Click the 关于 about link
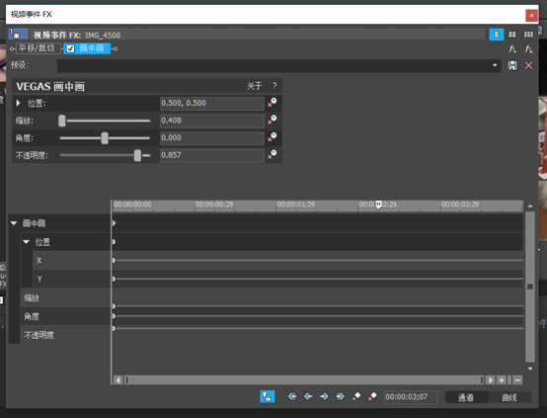Image resolution: width=547 pixels, height=418 pixels. tap(254, 86)
